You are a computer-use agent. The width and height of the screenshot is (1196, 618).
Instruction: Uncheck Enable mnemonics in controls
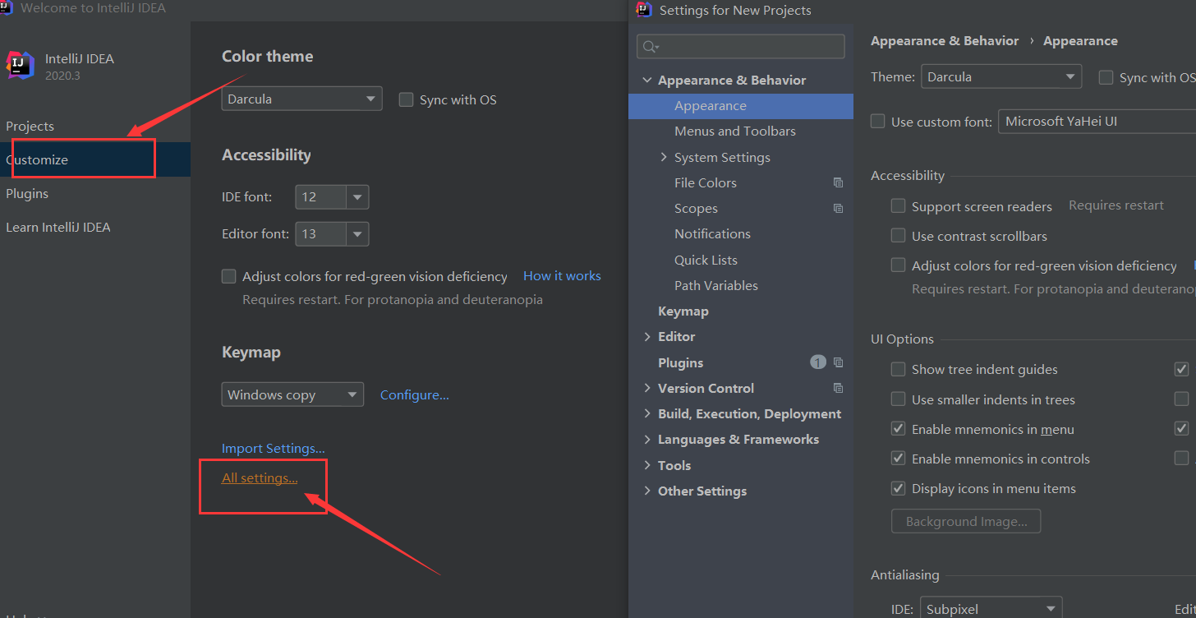point(899,459)
